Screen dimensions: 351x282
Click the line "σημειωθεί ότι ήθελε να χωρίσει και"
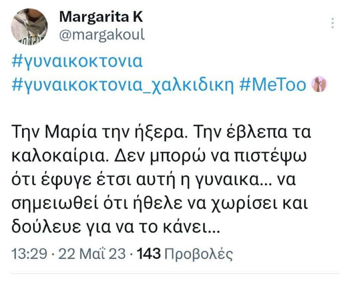point(159,204)
